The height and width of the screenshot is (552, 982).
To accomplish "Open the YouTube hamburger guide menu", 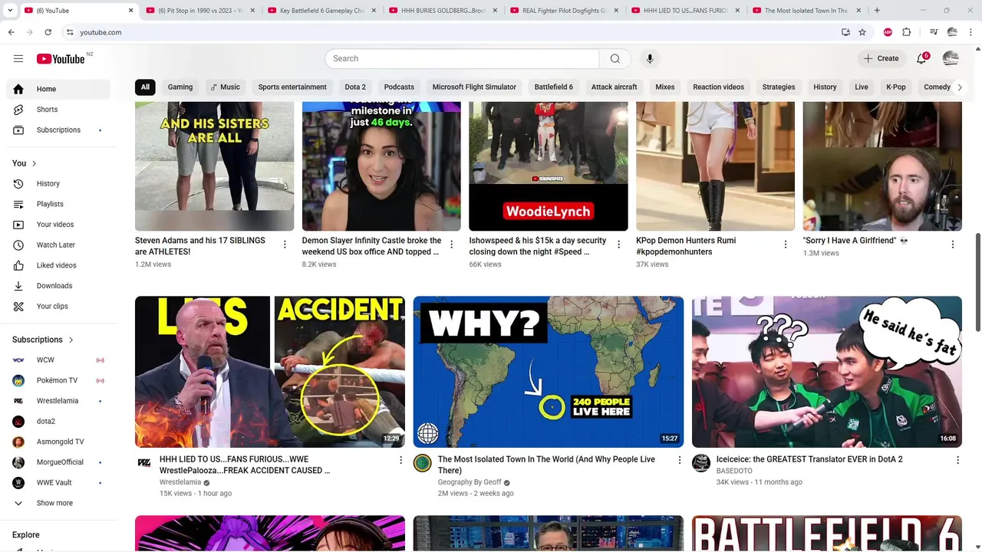I will pos(18,58).
